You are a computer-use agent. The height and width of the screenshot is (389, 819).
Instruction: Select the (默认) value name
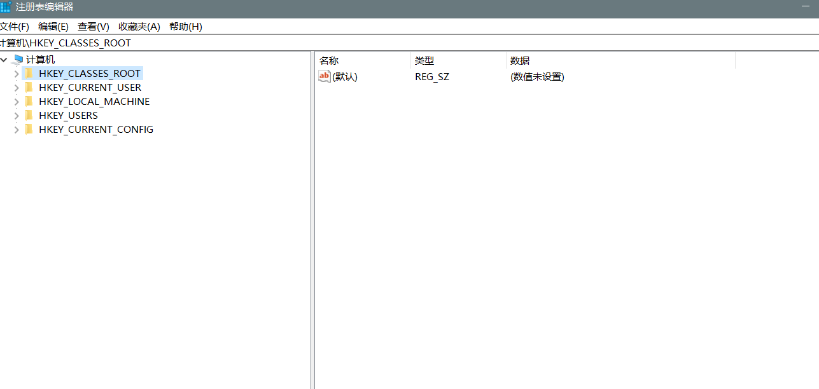pos(345,77)
